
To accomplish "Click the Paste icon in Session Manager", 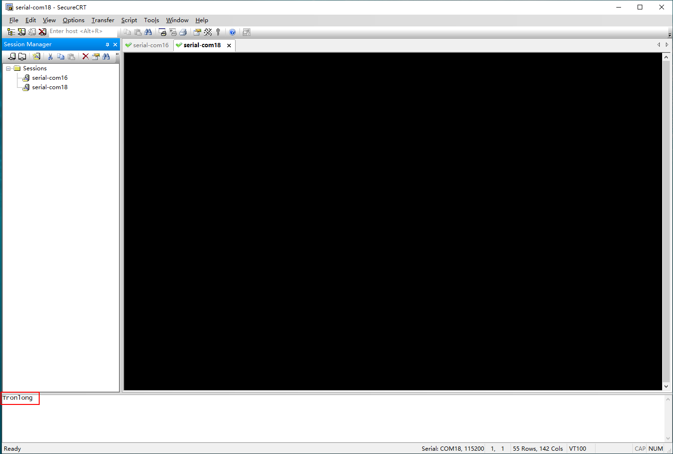I will pyautogui.click(x=71, y=57).
